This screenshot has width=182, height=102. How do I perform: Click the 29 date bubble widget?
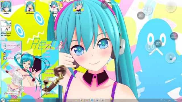pyautogui.click(x=148, y=10)
